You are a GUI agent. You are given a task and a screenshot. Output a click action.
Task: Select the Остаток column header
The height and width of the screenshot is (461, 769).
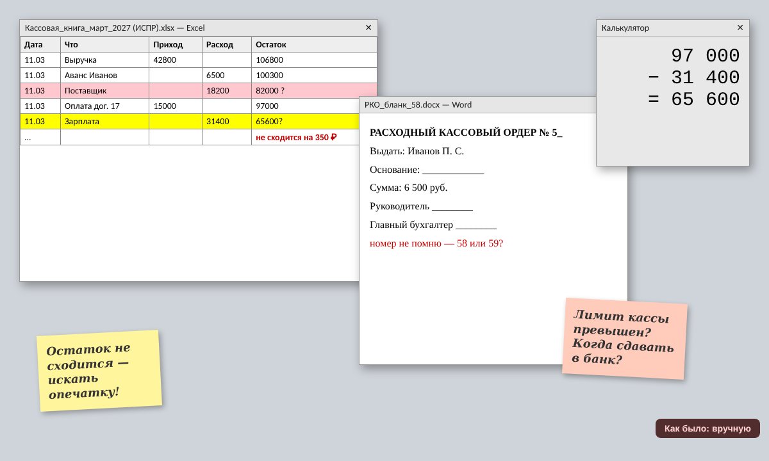coord(314,45)
